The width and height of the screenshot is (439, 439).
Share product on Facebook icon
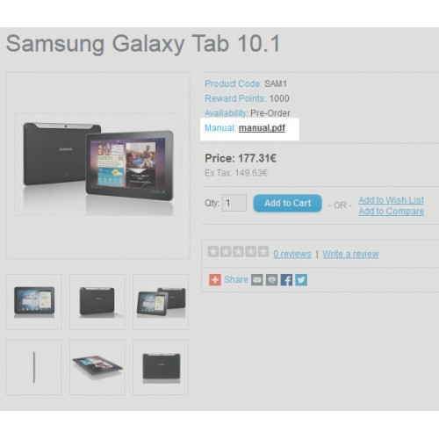(x=286, y=280)
